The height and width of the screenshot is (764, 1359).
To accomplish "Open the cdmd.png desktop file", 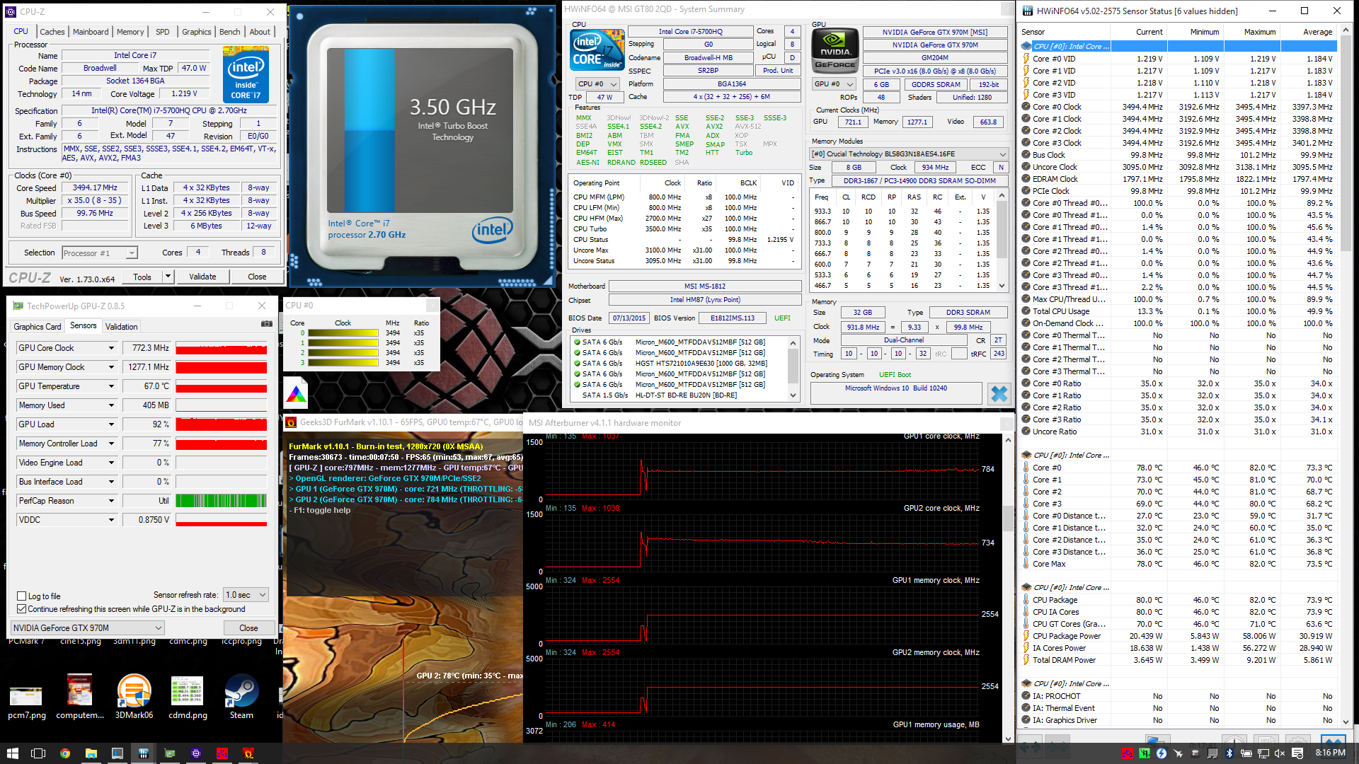I will point(188,697).
